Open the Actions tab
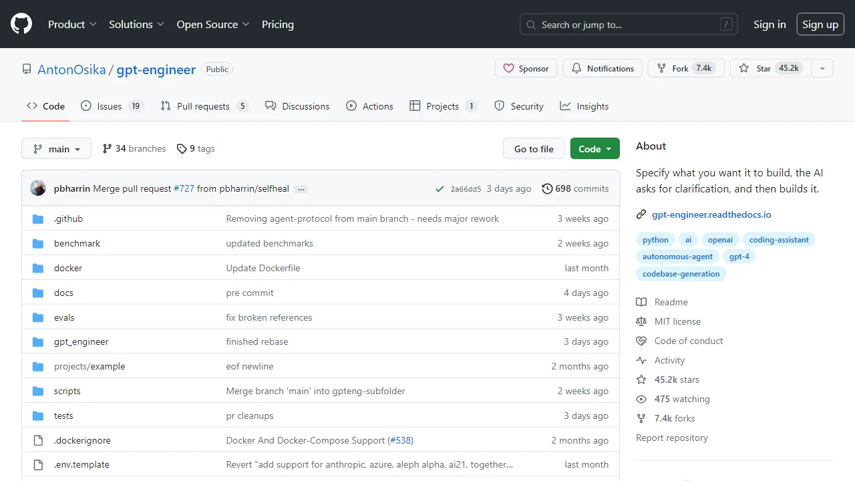Image resolution: width=855 pixels, height=481 pixels. pyautogui.click(x=369, y=106)
